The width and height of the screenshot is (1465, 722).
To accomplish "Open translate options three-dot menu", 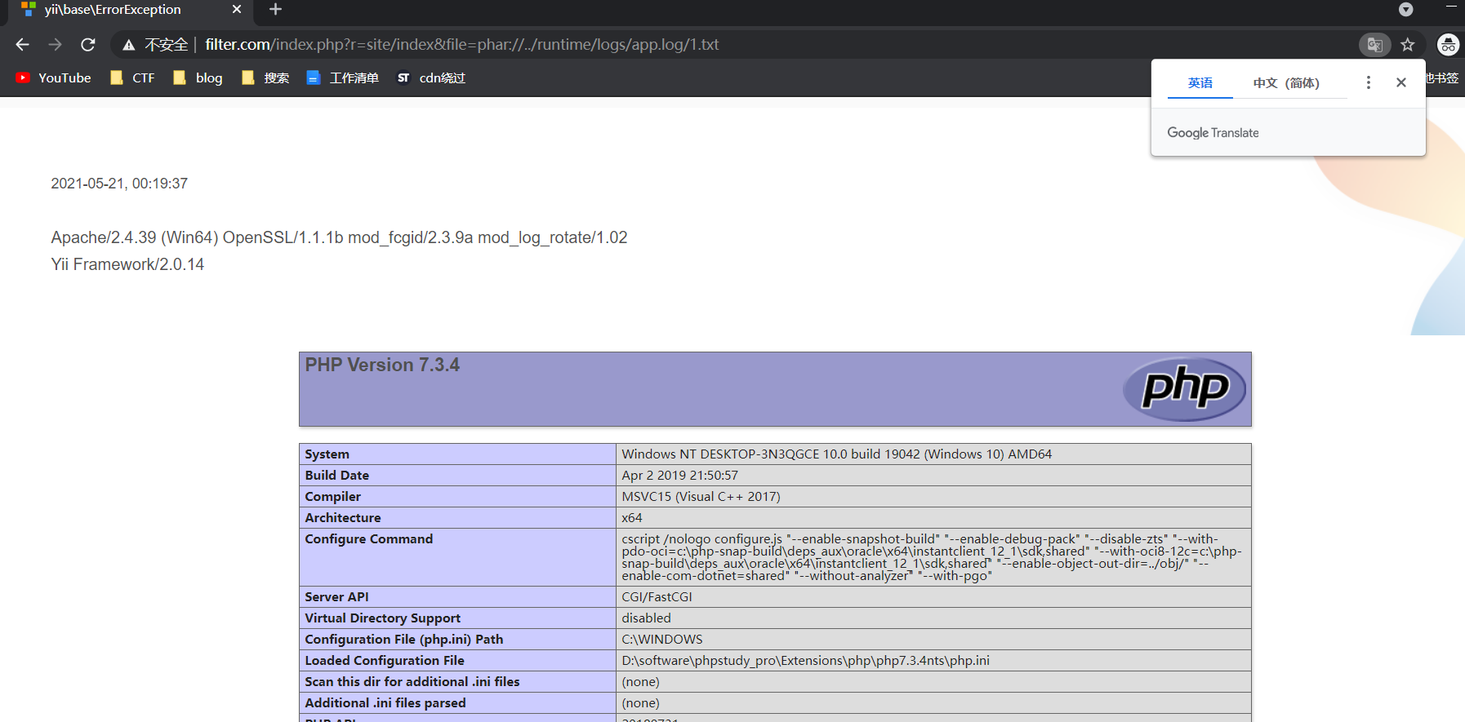I will 1369,82.
